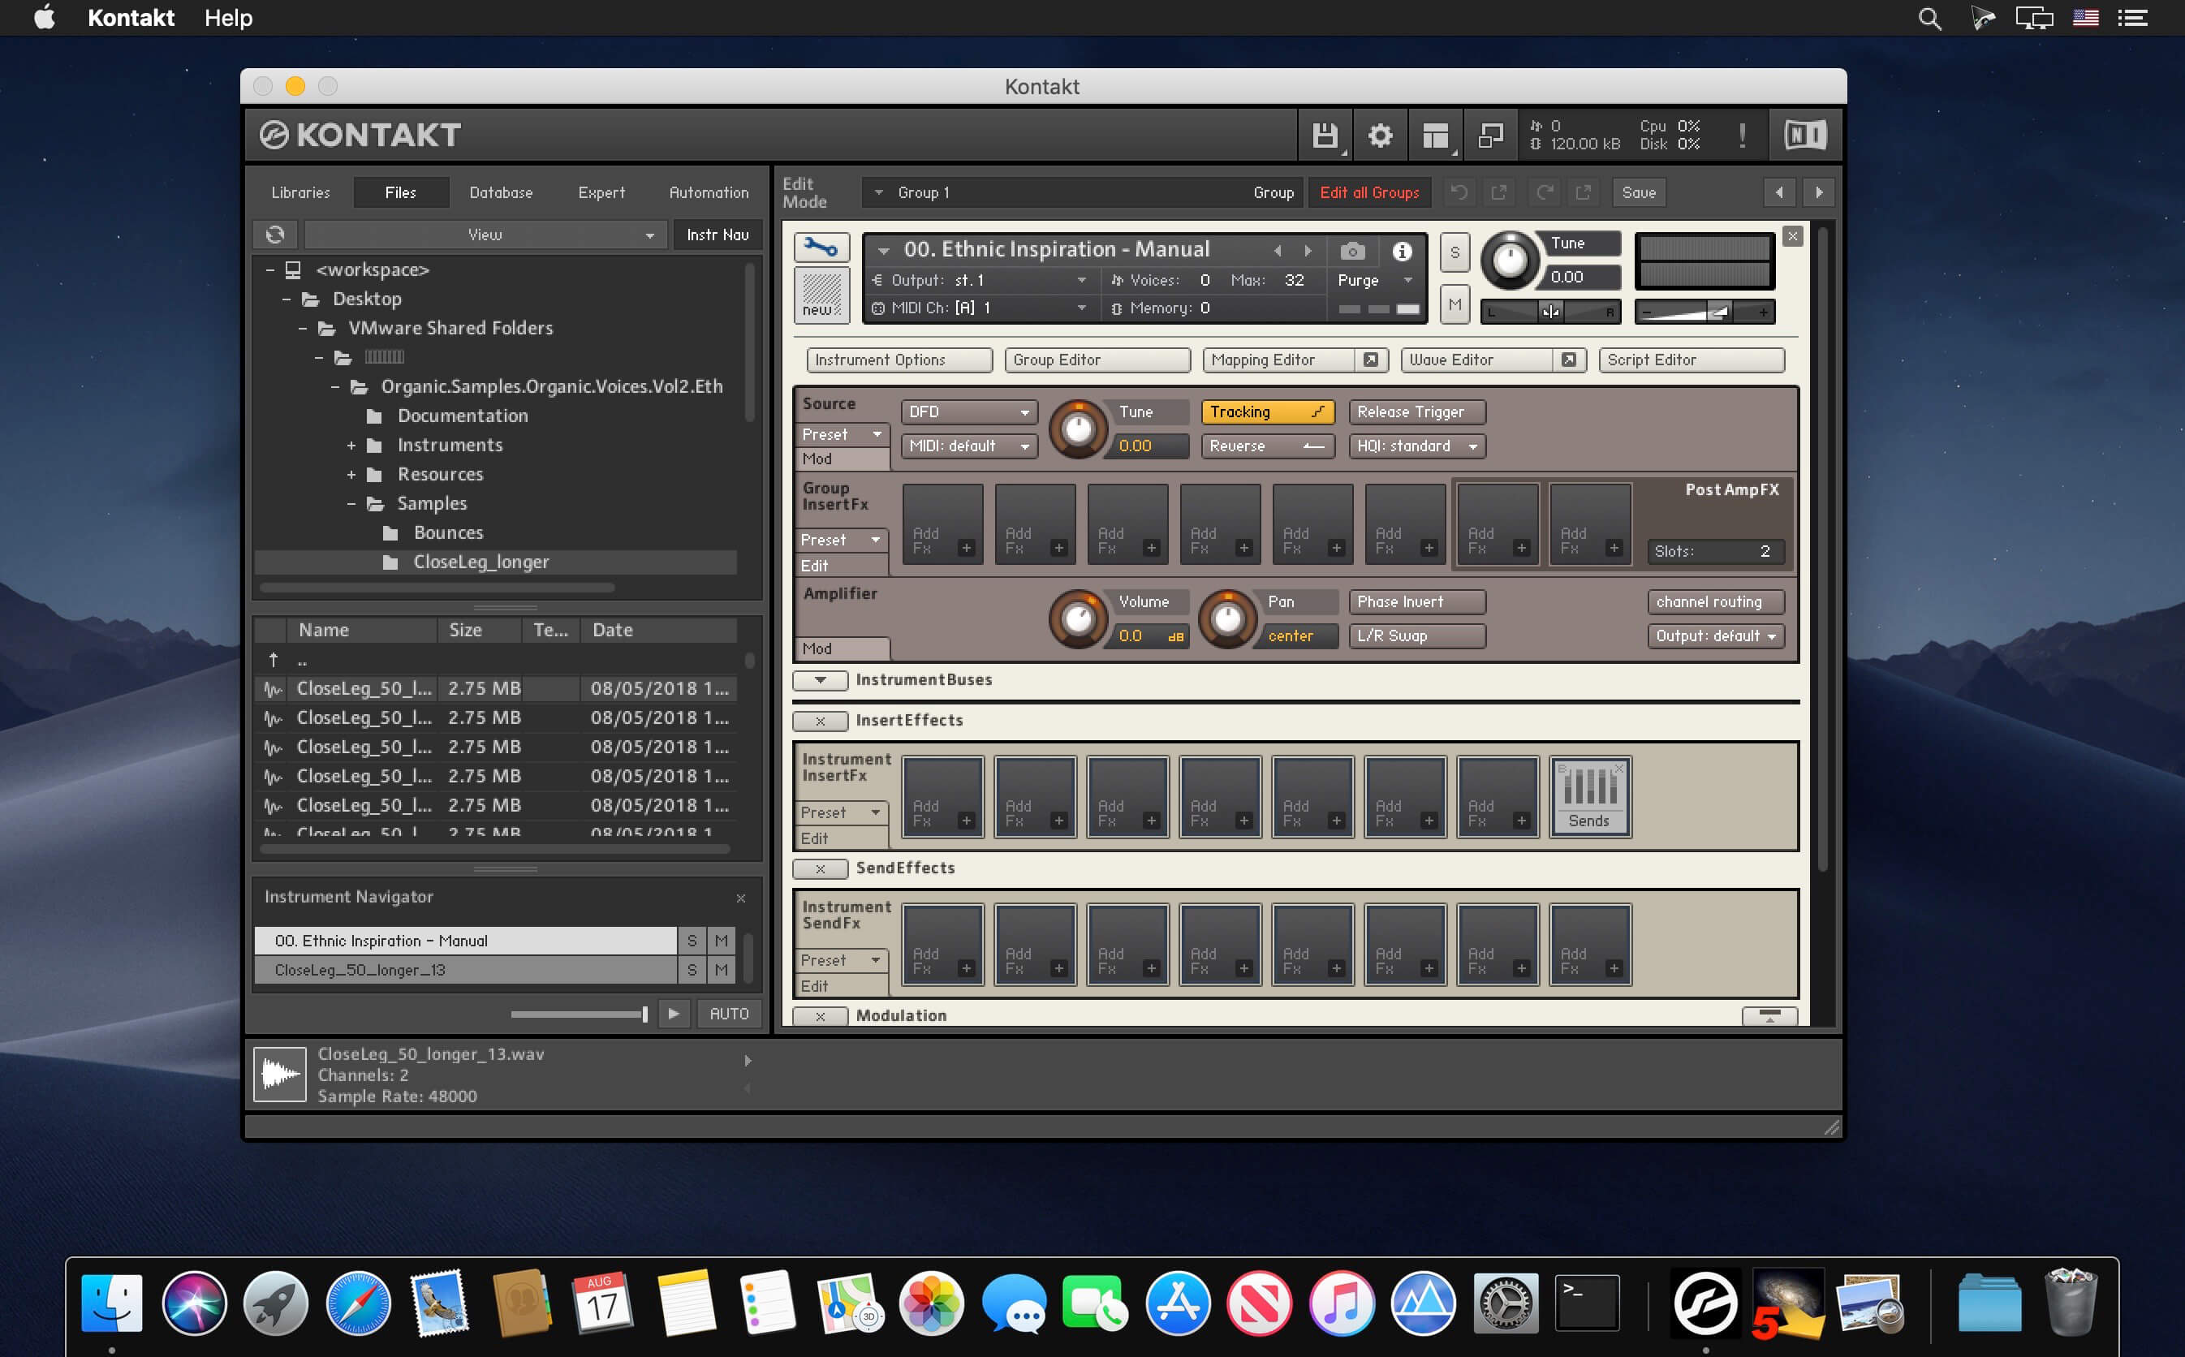Toggle Edit all Groups

pos(1369,192)
